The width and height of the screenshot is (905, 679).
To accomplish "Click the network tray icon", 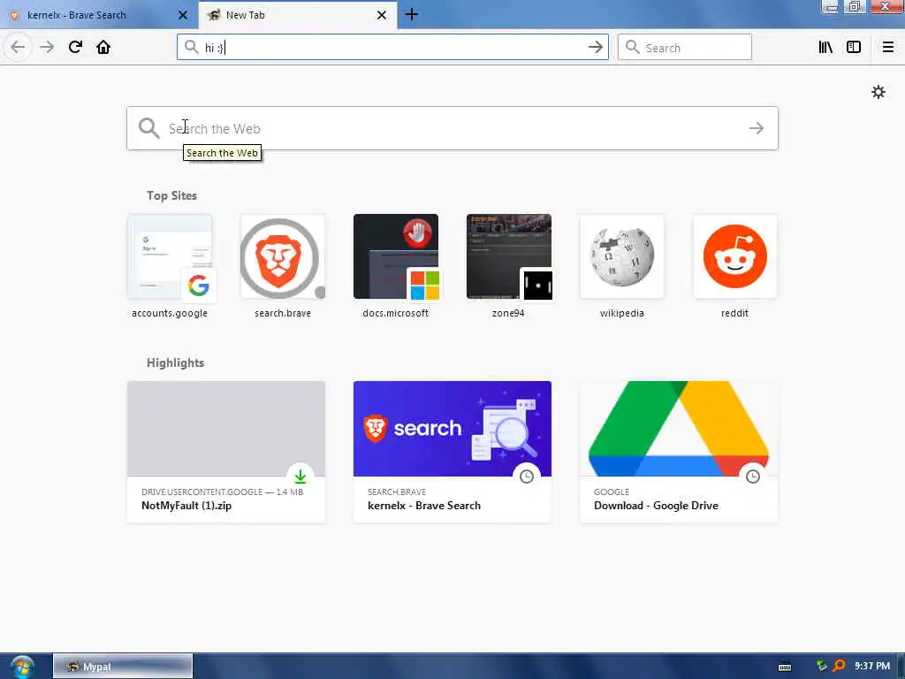I will tap(822, 667).
